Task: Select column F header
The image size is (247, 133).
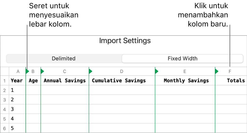Action: click(x=230, y=71)
